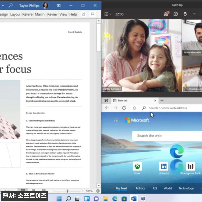Viewport: 202px width, 202px height.
Task: Click the zoom slider handle in Word
Action: pos(67,191)
